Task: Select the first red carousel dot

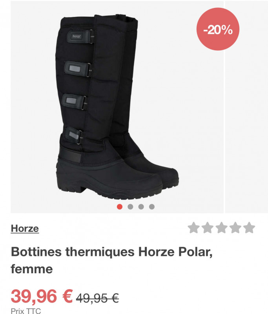Action: pyautogui.click(x=120, y=207)
